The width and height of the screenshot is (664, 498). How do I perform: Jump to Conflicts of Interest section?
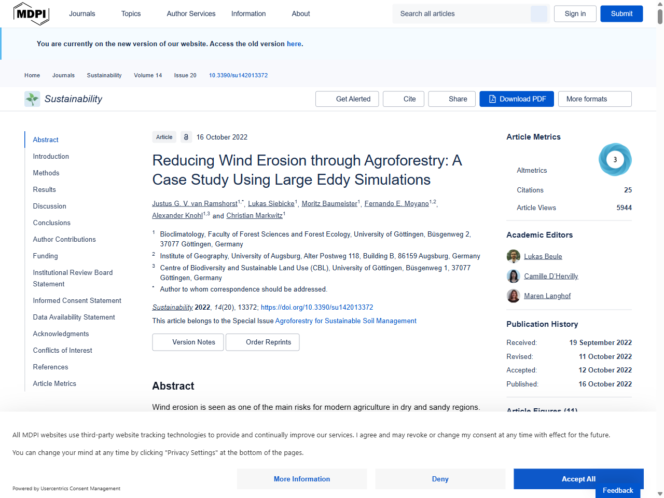coord(62,350)
